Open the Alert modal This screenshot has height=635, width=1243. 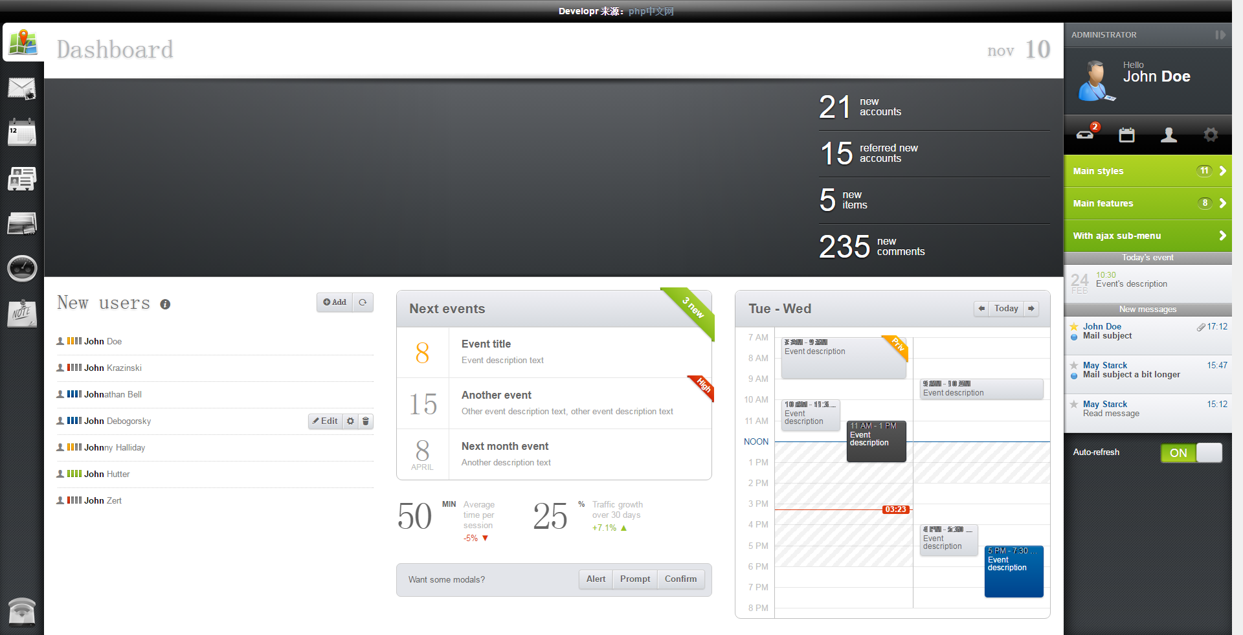596,579
